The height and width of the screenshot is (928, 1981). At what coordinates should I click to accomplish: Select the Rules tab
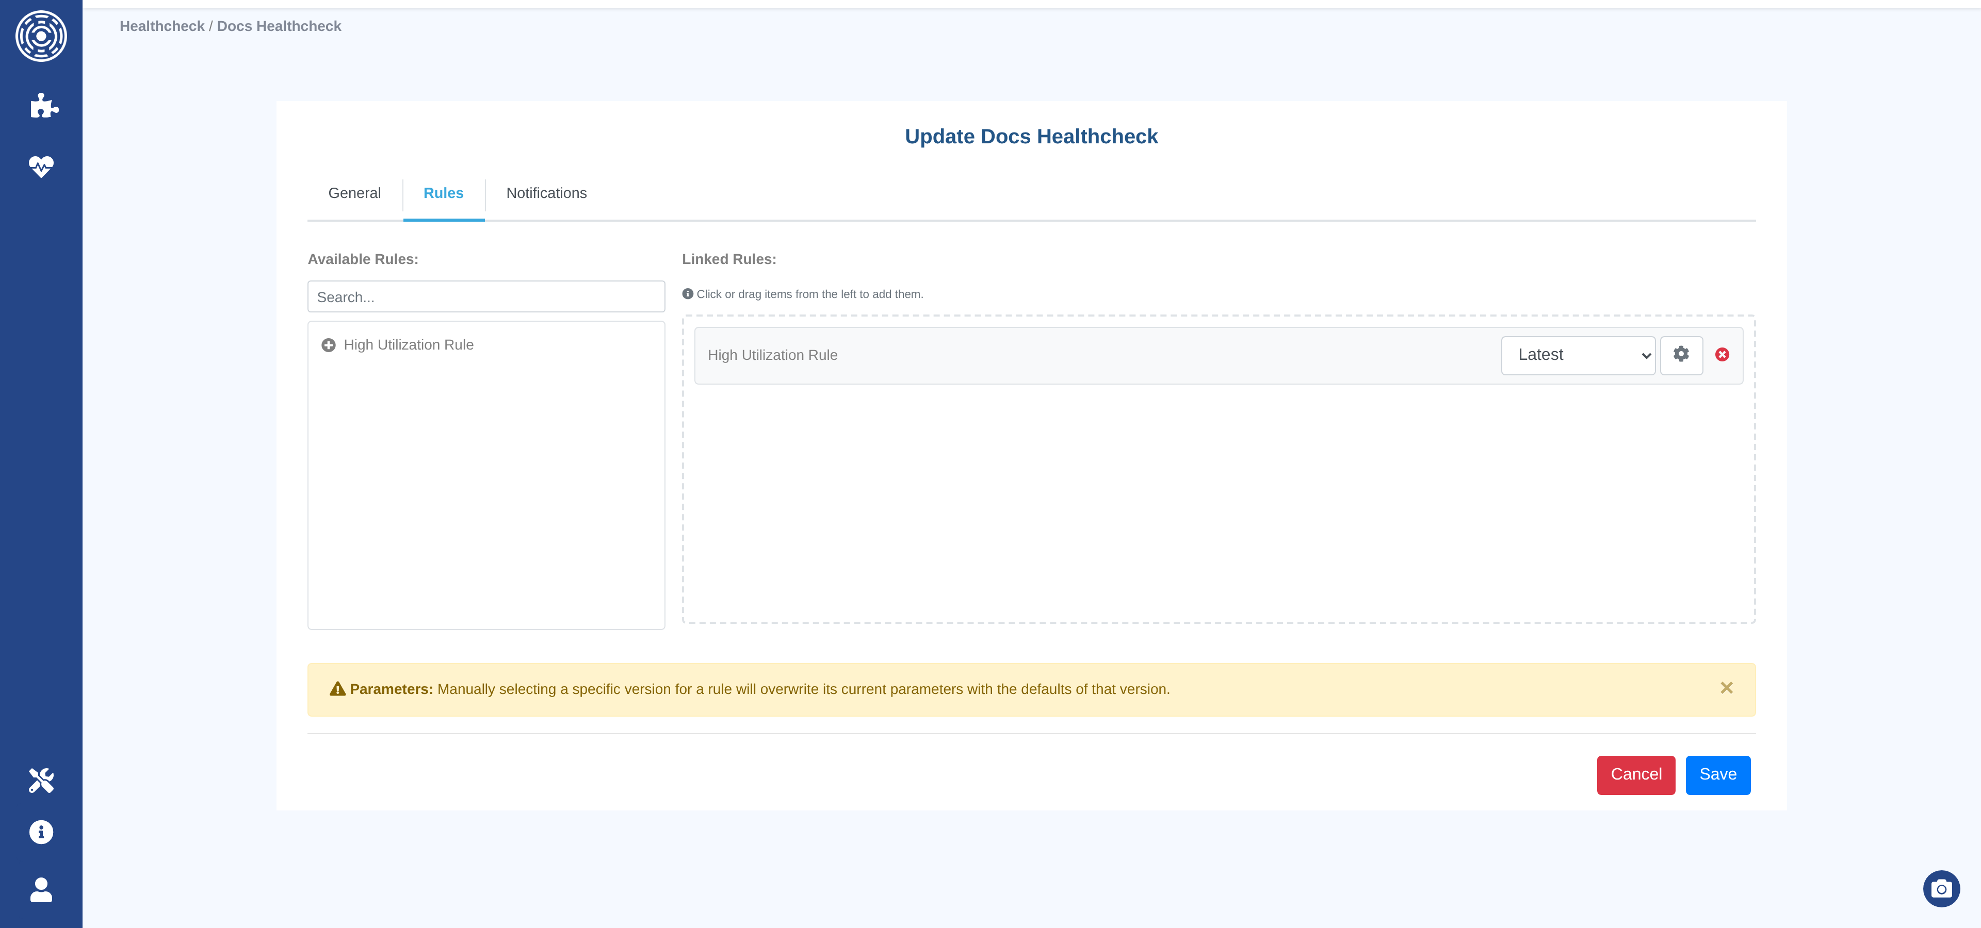[443, 193]
